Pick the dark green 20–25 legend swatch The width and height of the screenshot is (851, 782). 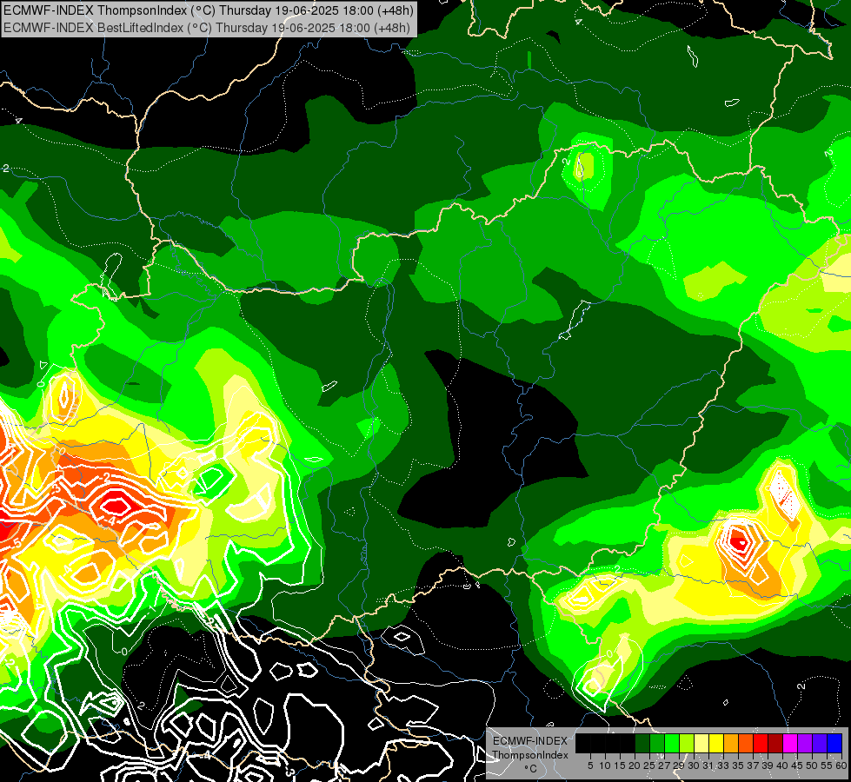point(642,744)
